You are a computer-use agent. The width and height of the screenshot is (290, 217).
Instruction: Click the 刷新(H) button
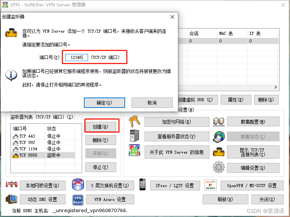(225, 199)
